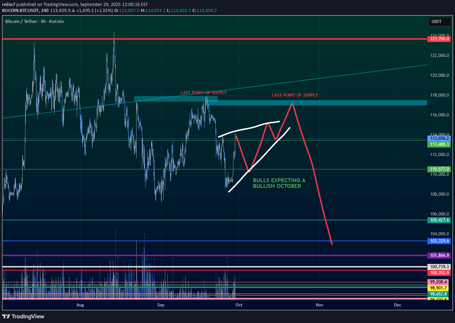Click the green 113,488.3 price label
This screenshot has width=455, height=323.
439,144
